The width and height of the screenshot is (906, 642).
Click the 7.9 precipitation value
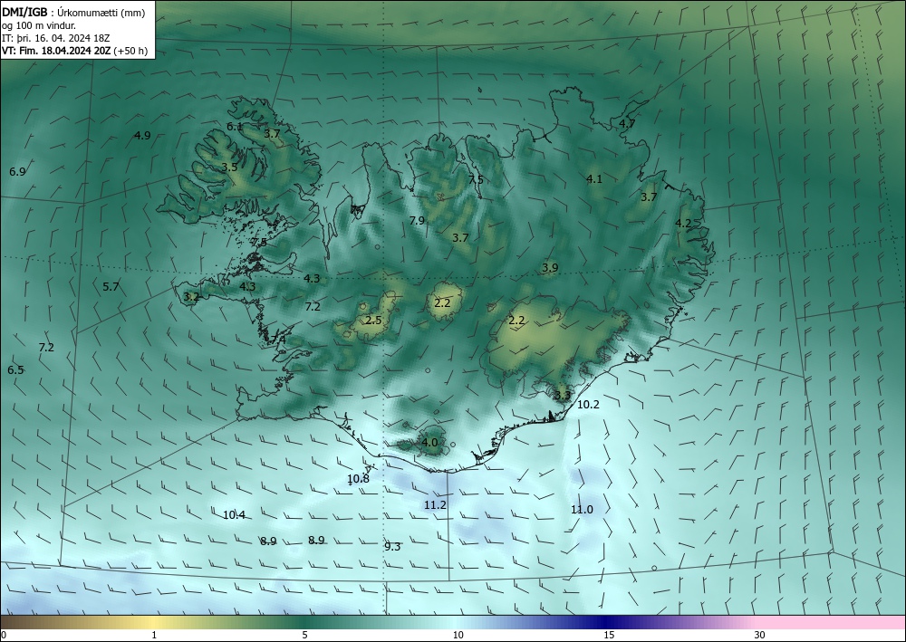417,220
